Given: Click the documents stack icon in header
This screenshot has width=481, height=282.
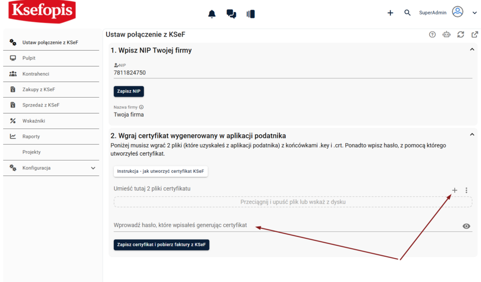Looking at the screenshot, I should pyautogui.click(x=250, y=14).
